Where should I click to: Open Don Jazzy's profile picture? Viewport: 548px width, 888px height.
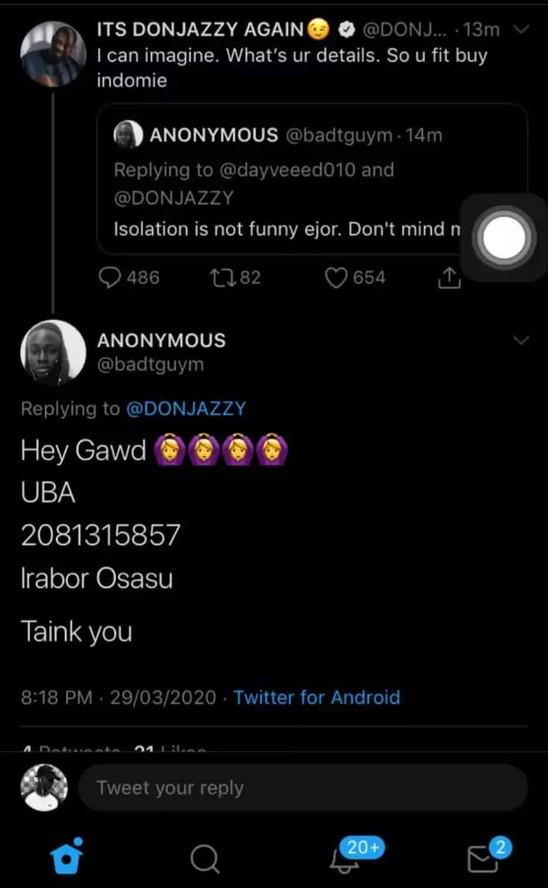point(53,54)
